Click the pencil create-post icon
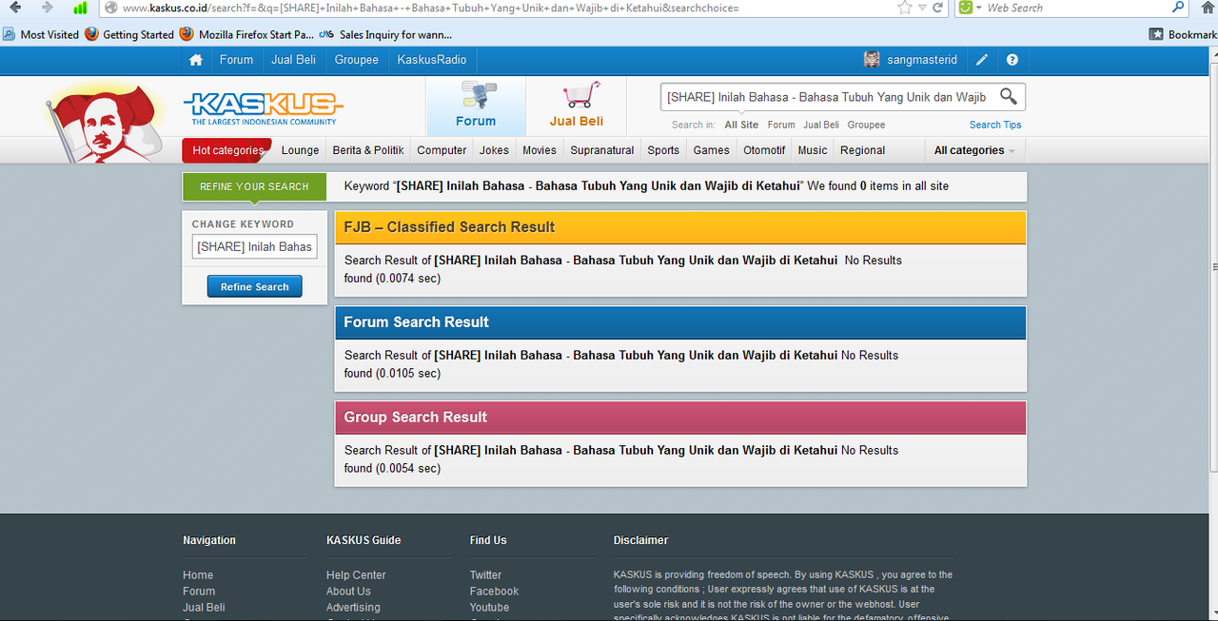 click(982, 60)
